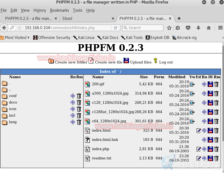Download index.html via floppy icon
Image resolution: width=224 pixels, height=173 pixels.
[x=210, y=130]
